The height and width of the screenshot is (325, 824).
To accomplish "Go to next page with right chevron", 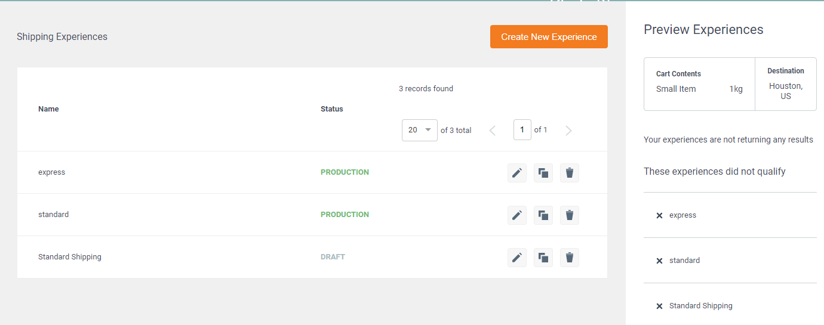I will coord(568,131).
